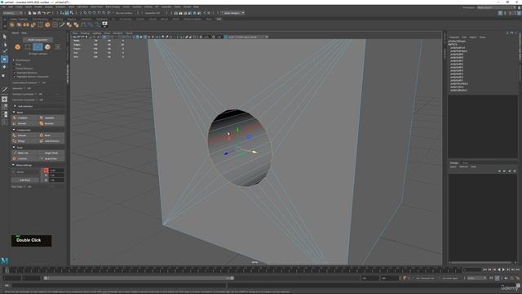
Task: Click Play Forwards playback button
Action: [503, 269]
